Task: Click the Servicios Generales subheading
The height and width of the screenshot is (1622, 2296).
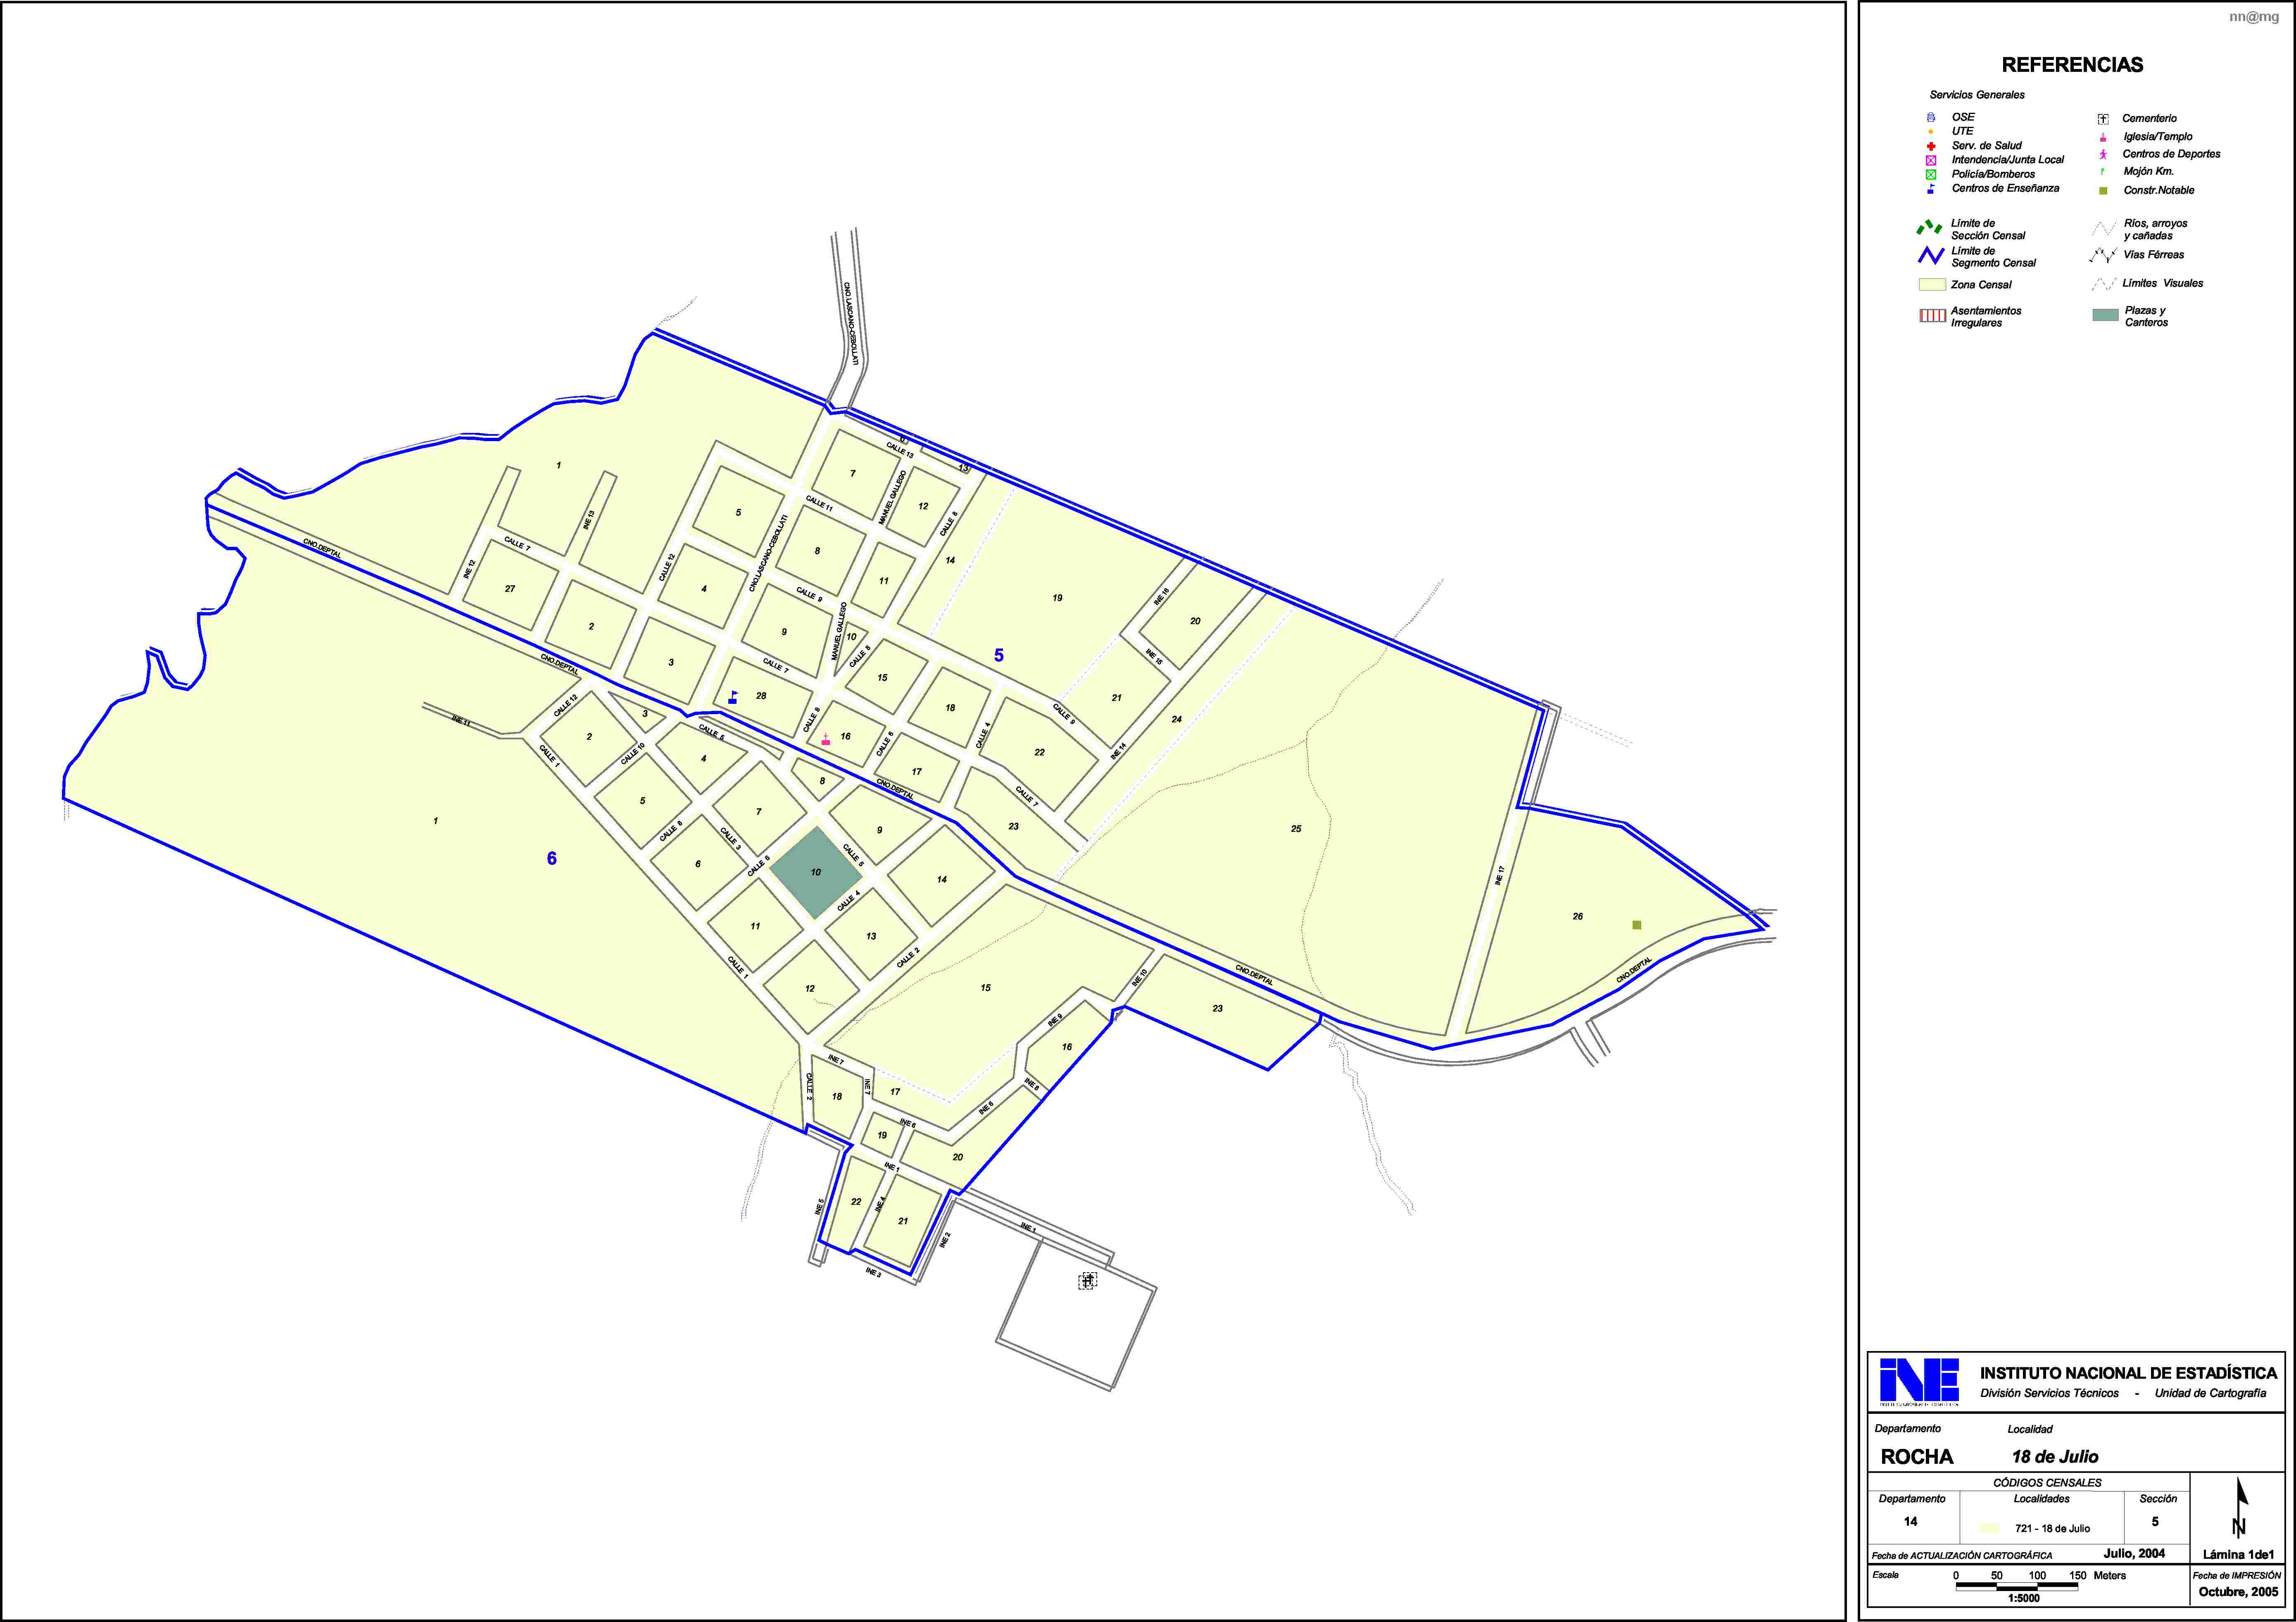Action: click(x=1977, y=95)
